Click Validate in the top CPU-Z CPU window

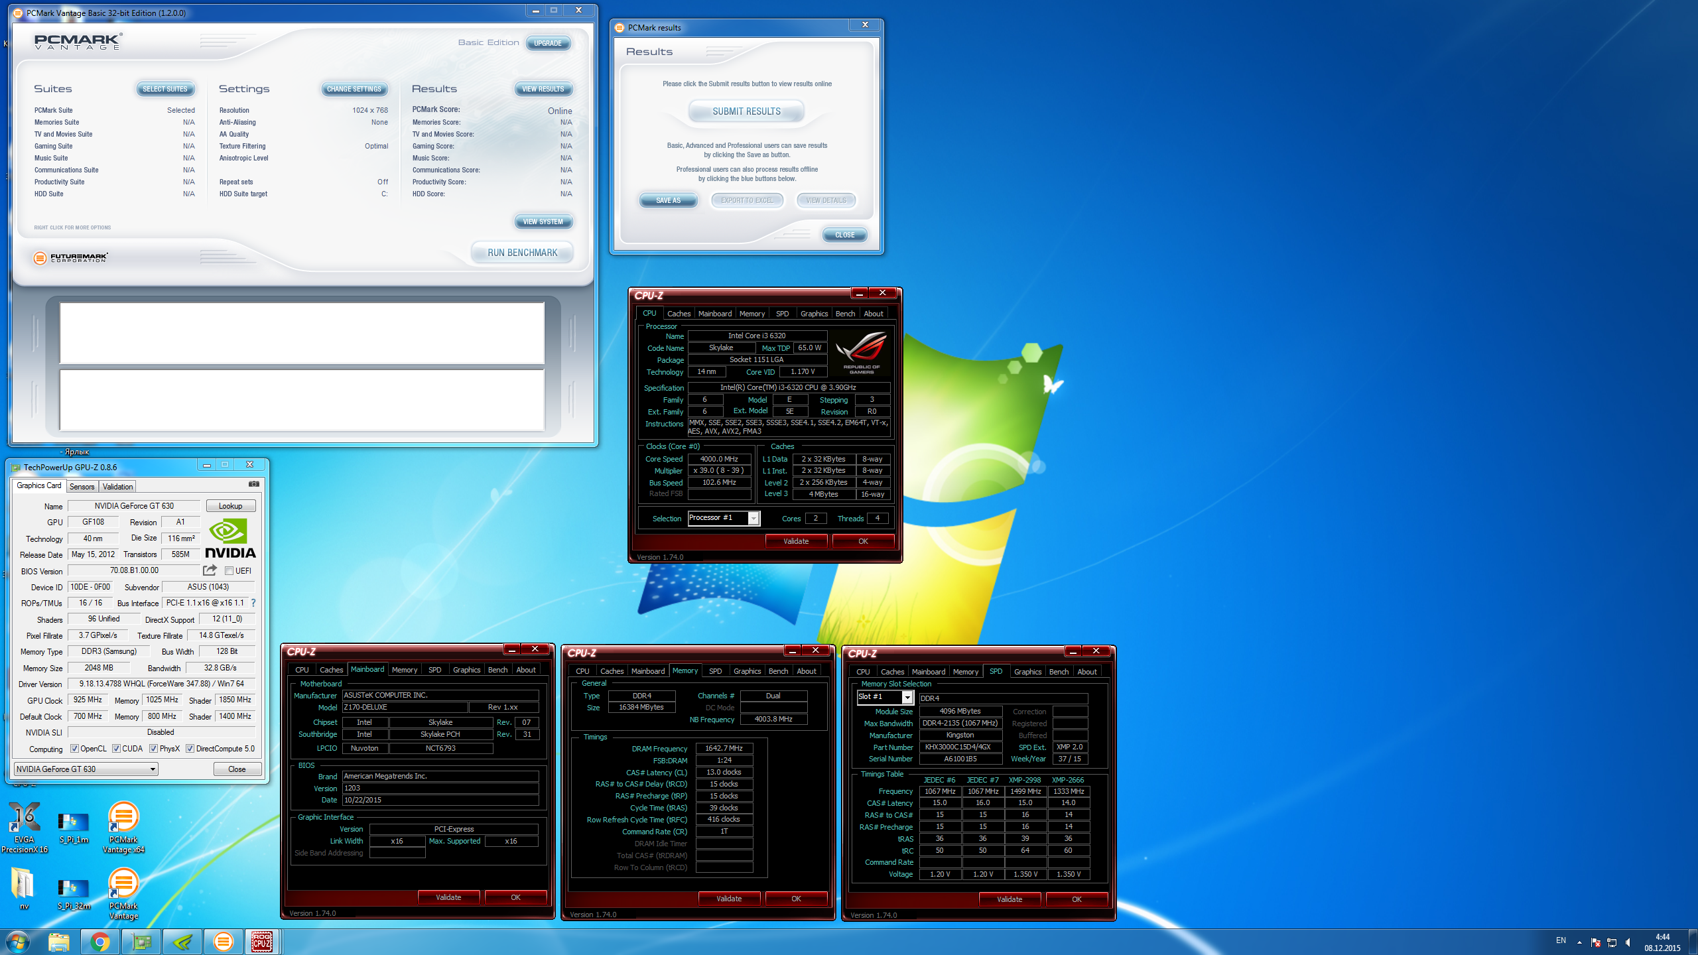coord(796,541)
